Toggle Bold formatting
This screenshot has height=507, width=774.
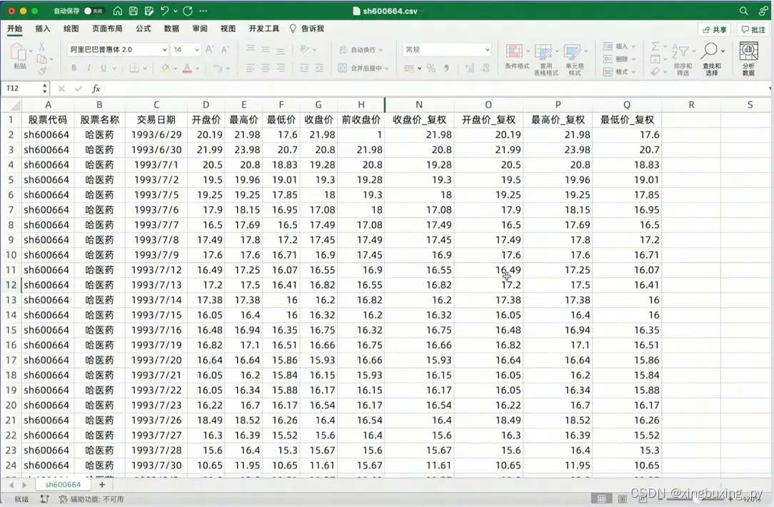pyautogui.click(x=74, y=68)
